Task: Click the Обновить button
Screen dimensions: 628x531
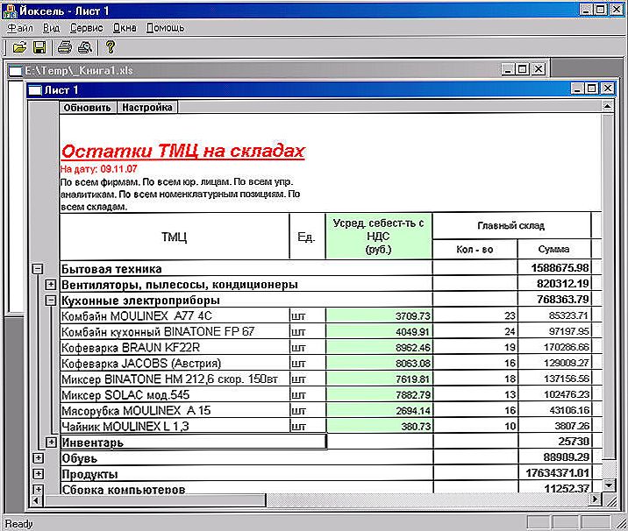Action: pyautogui.click(x=88, y=107)
